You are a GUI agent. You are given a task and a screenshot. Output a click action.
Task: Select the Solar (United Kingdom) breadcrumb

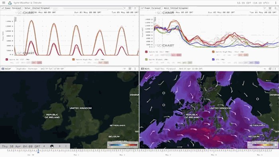[x=37, y=8]
